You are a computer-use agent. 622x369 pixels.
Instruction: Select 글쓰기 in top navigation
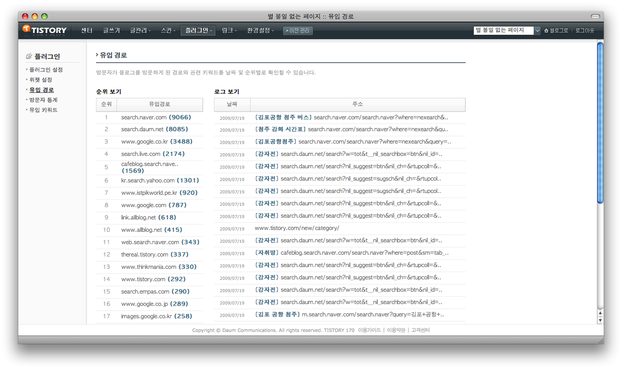click(x=111, y=31)
